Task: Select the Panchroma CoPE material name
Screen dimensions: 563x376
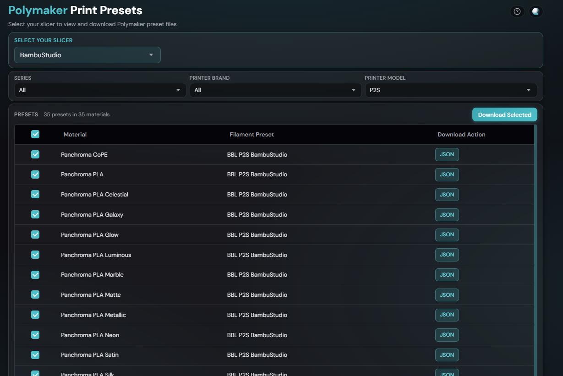Action: coord(84,155)
